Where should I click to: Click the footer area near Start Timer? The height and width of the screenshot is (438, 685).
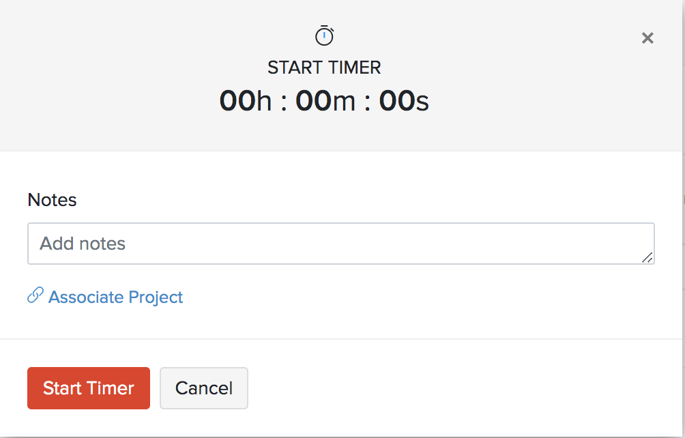[x=375, y=388]
